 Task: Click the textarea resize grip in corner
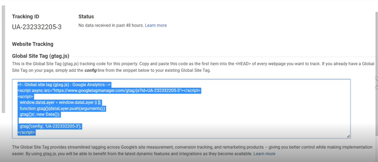348,136
